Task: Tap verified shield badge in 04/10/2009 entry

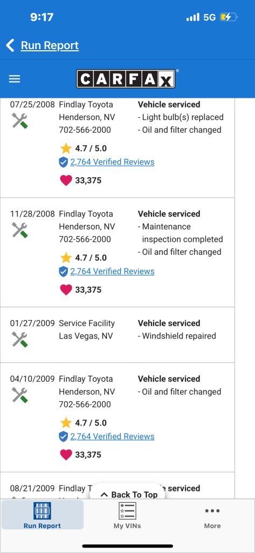Action: (64, 436)
